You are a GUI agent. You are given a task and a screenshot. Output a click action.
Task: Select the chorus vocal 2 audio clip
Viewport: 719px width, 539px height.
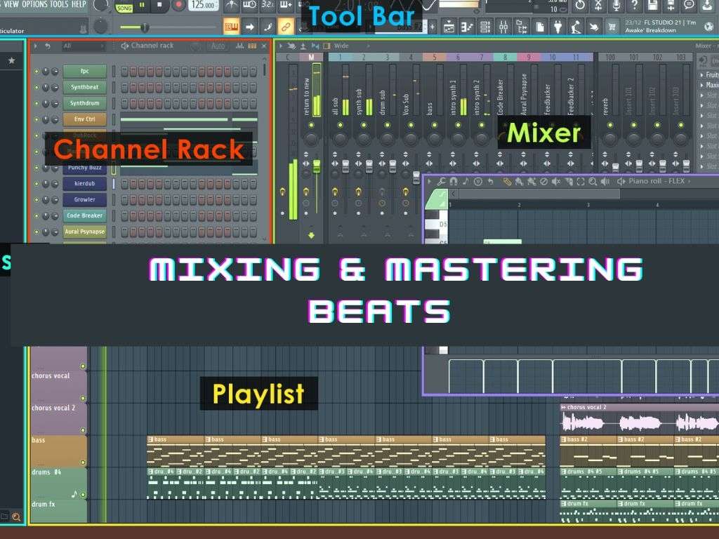click(639, 419)
